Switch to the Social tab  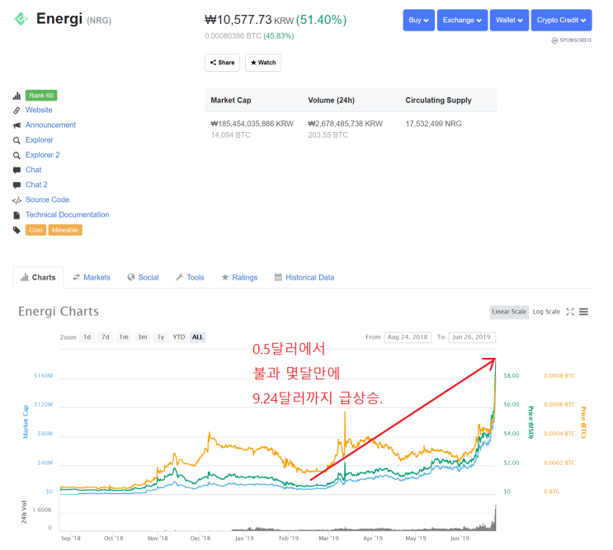143,277
